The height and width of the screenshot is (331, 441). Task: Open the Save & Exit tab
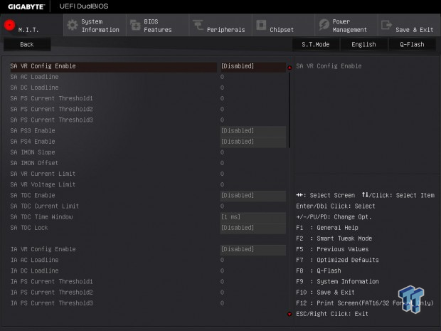[x=409, y=26]
